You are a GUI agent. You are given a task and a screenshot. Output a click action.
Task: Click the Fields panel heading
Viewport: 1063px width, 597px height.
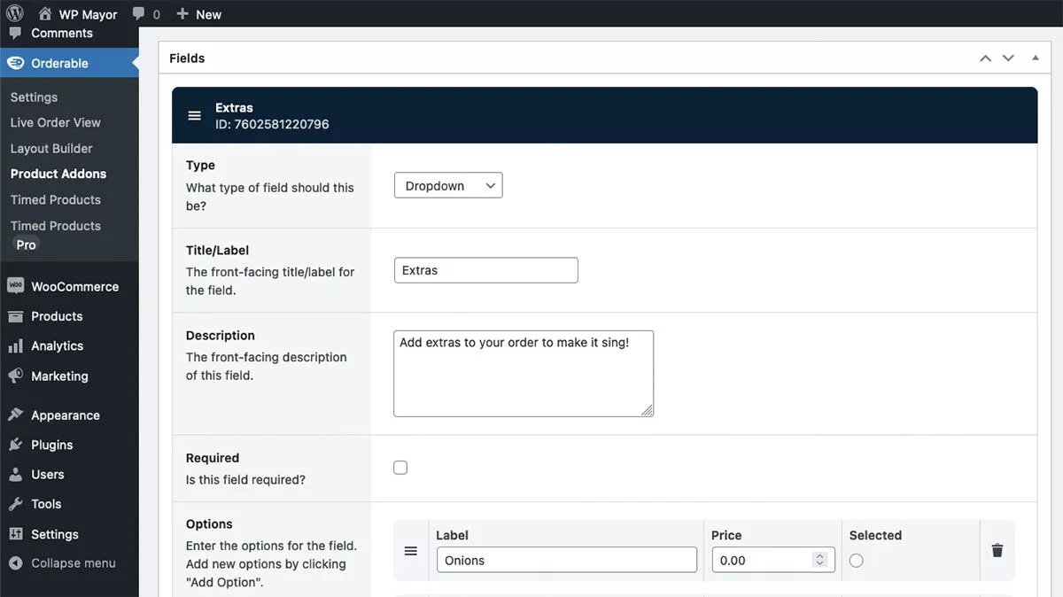(x=187, y=58)
